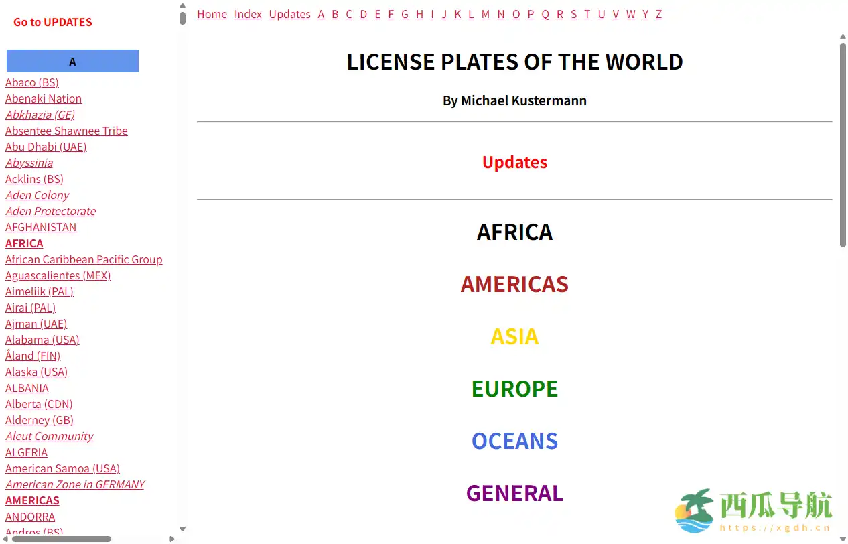Click the EUROPE region heading
The height and width of the screenshot is (544, 848).
[x=514, y=389]
